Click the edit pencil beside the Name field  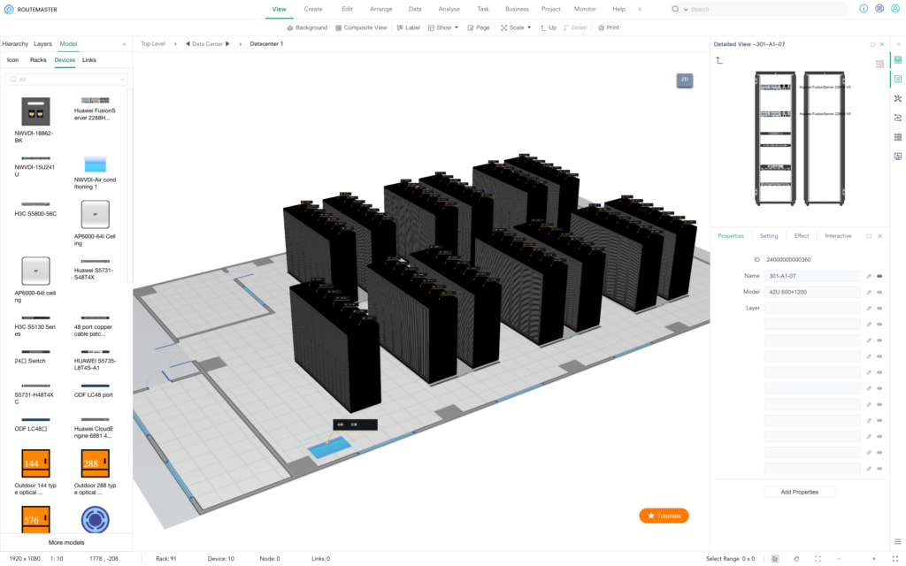tap(869, 276)
